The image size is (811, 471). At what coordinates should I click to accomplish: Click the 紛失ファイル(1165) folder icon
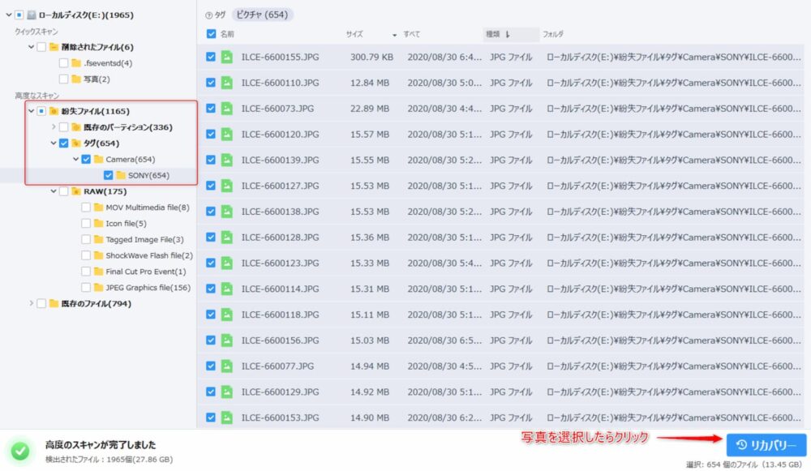tap(54, 111)
